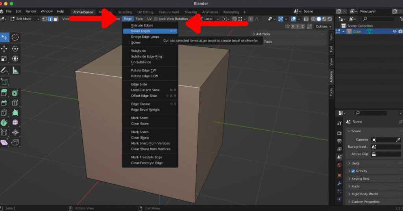Hide the Cube in the viewport

pyautogui.click(x=394, y=31)
